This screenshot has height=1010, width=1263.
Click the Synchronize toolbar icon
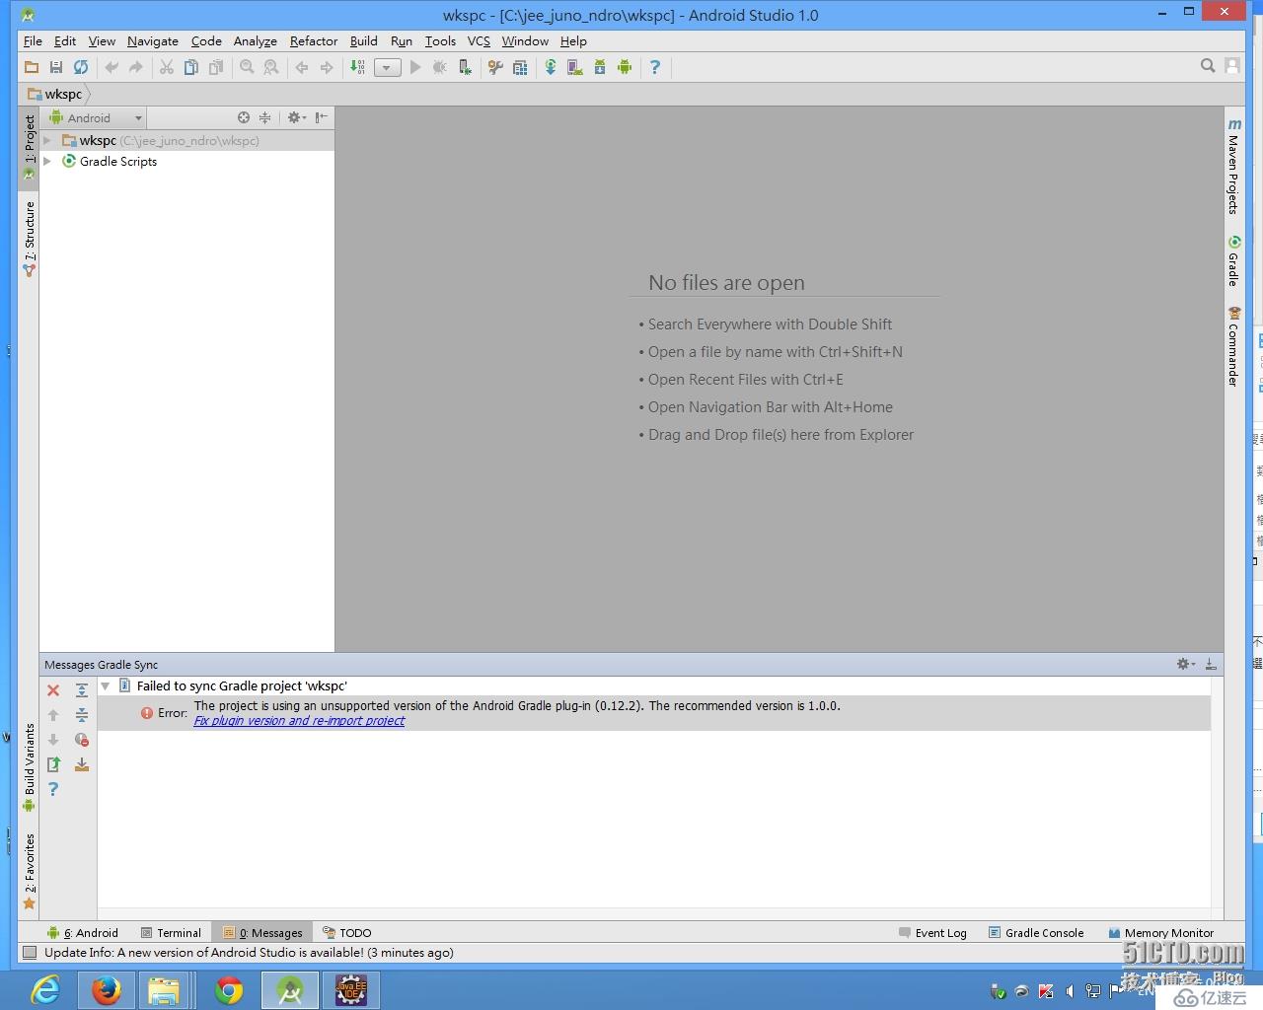coord(81,67)
